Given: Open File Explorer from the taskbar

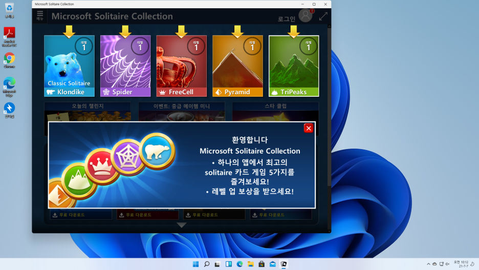Looking at the screenshot, I should point(250,264).
